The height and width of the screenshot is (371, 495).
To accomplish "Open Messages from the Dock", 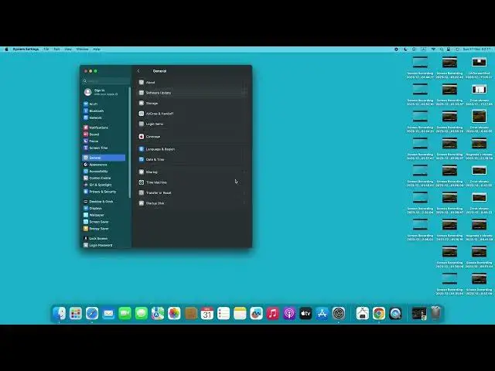I will pyautogui.click(x=141, y=314).
